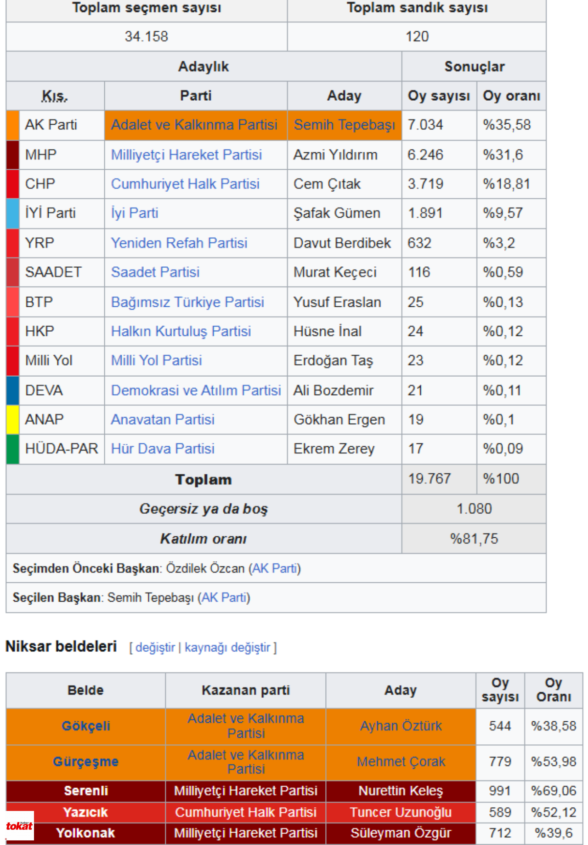The image size is (588, 845).
Task: Click the İyi Parti link
Action: [135, 213]
